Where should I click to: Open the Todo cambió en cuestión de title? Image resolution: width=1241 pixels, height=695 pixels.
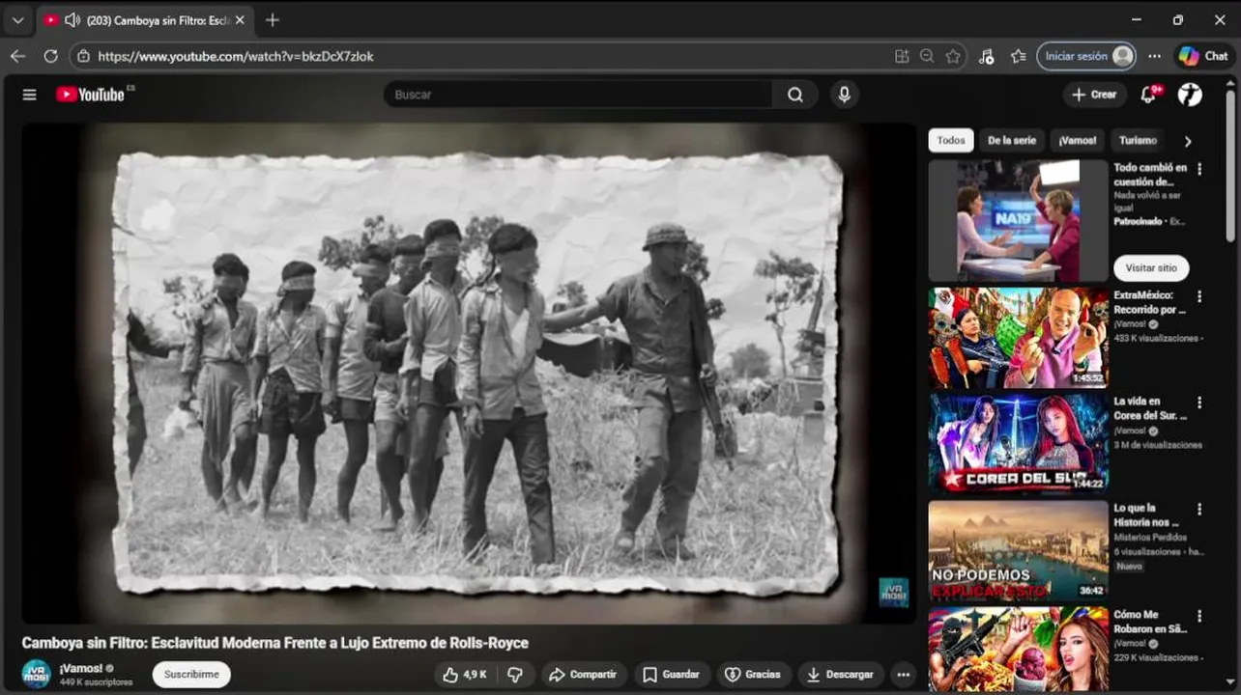(x=1150, y=175)
